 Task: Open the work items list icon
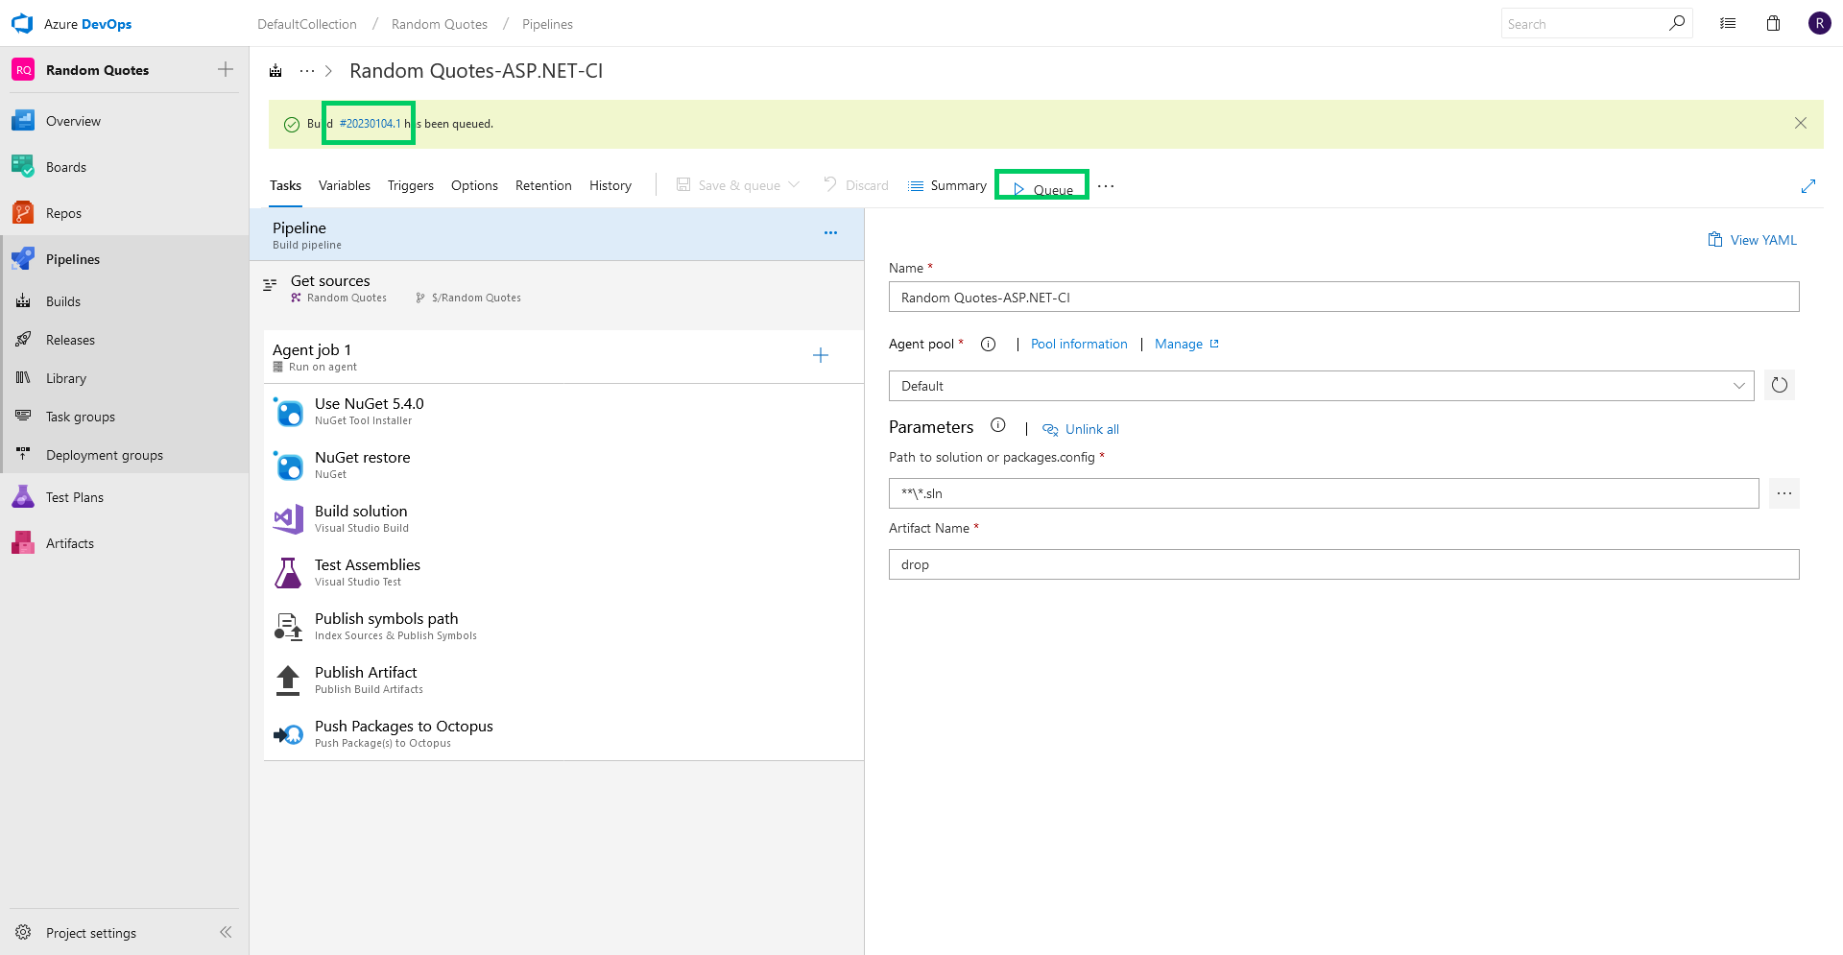[1728, 23]
